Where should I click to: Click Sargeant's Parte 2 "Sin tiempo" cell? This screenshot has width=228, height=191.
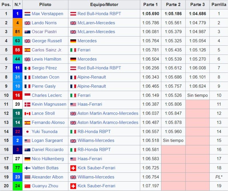click(x=173, y=140)
